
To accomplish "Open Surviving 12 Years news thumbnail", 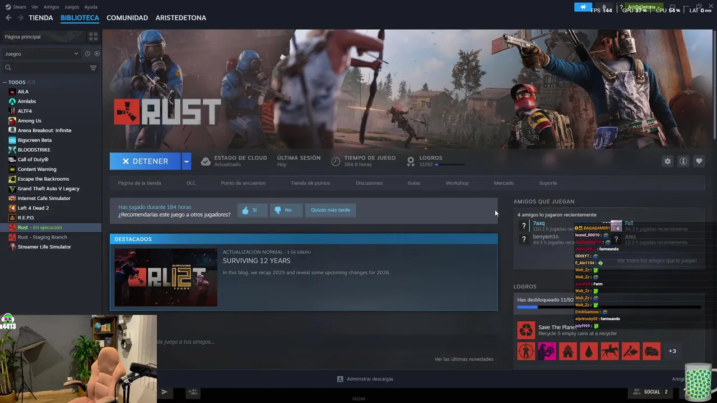I will click(x=166, y=278).
